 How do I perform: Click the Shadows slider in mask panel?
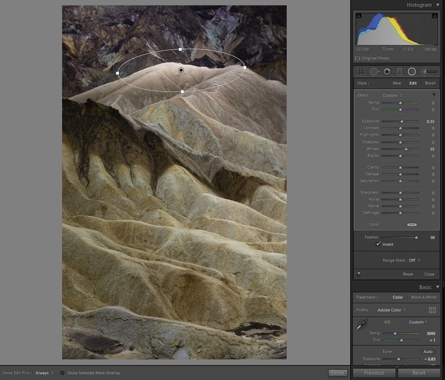[400, 142]
